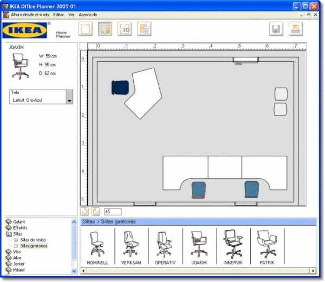The height and width of the screenshot is (282, 325).
Task: Open the product list toolbar icon
Action: (x=144, y=29)
